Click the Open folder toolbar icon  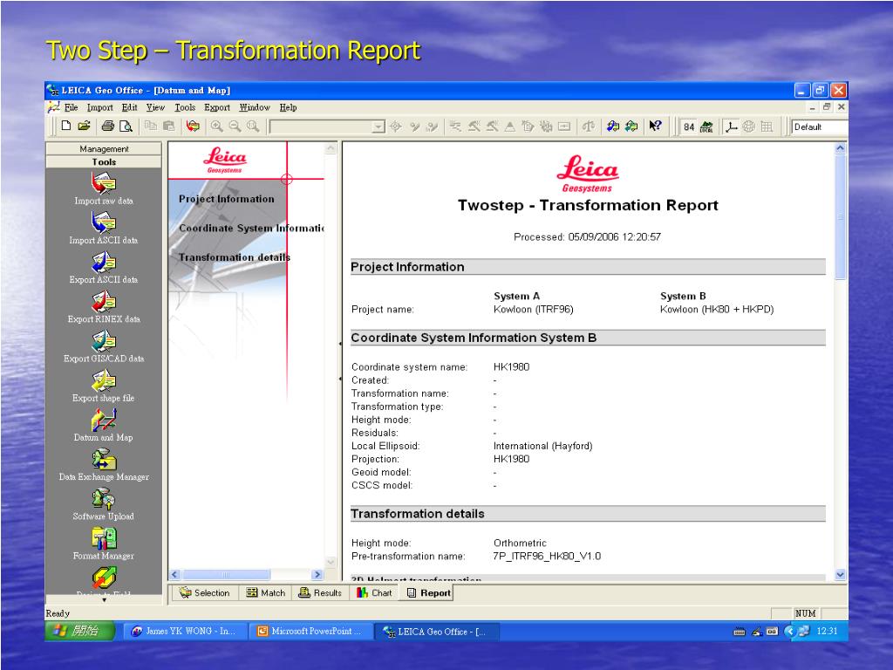click(x=85, y=126)
